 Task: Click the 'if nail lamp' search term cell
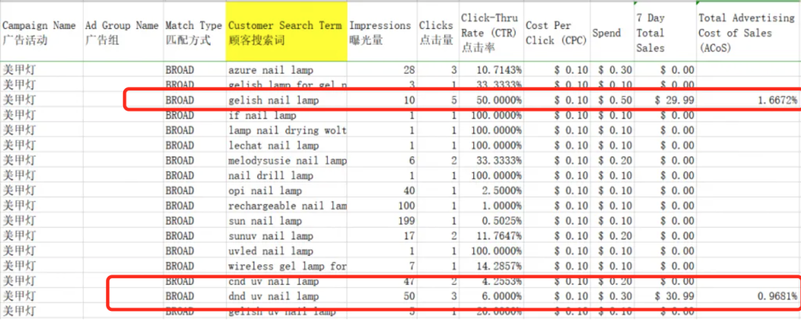click(x=286, y=116)
